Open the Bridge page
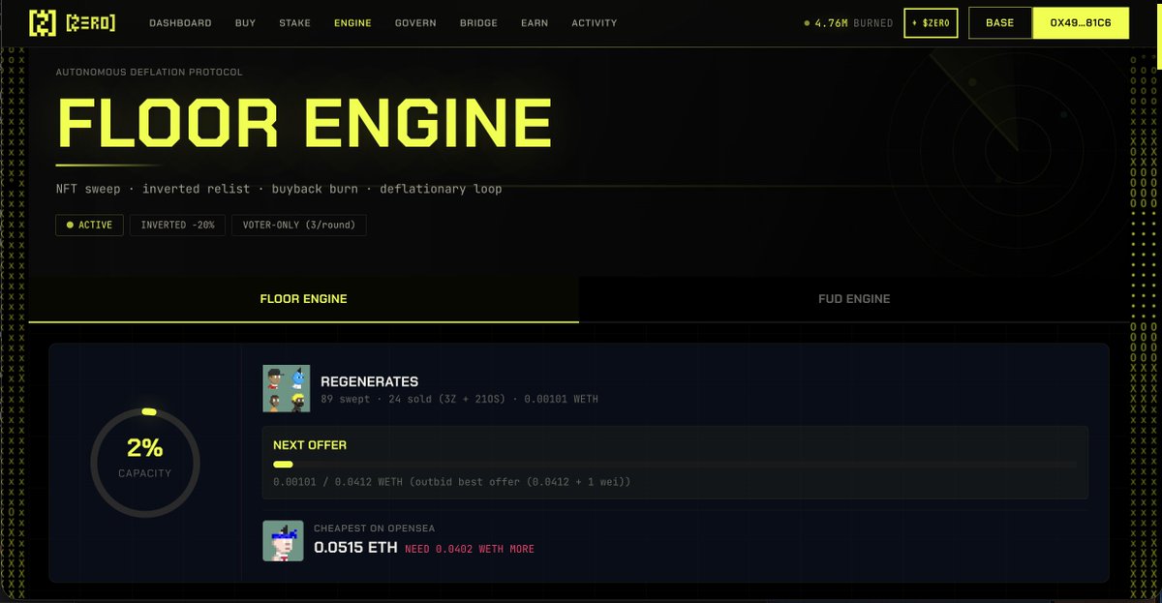This screenshot has height=603, width=1162. (x=478, y=23)
